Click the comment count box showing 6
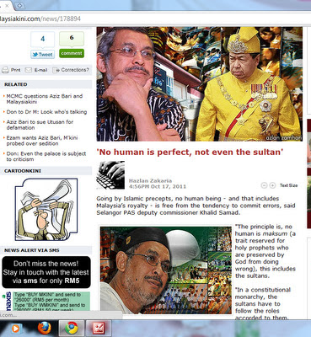Image resolution: width=311 pixels, height=337 pixels. click(x=72, y=38)
